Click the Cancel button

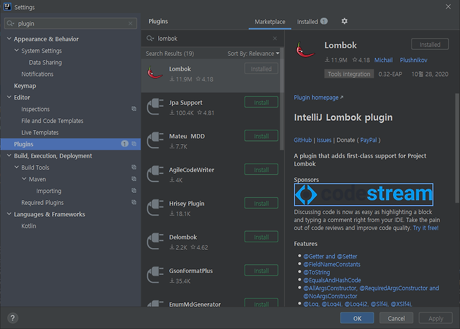click(396, 318)
